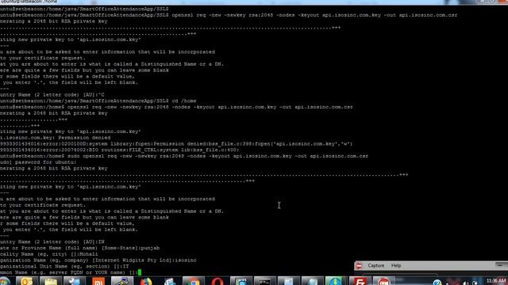The height and width of the screenshot is (285, 508).
Task: Click the 'Country Name (2 letter code) [AU]:IN' line
Action: point(52,241)
